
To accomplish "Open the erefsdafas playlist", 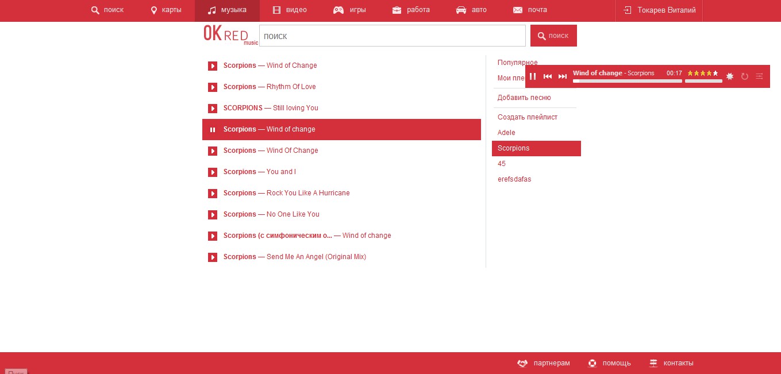I will [x=514, y=179].
